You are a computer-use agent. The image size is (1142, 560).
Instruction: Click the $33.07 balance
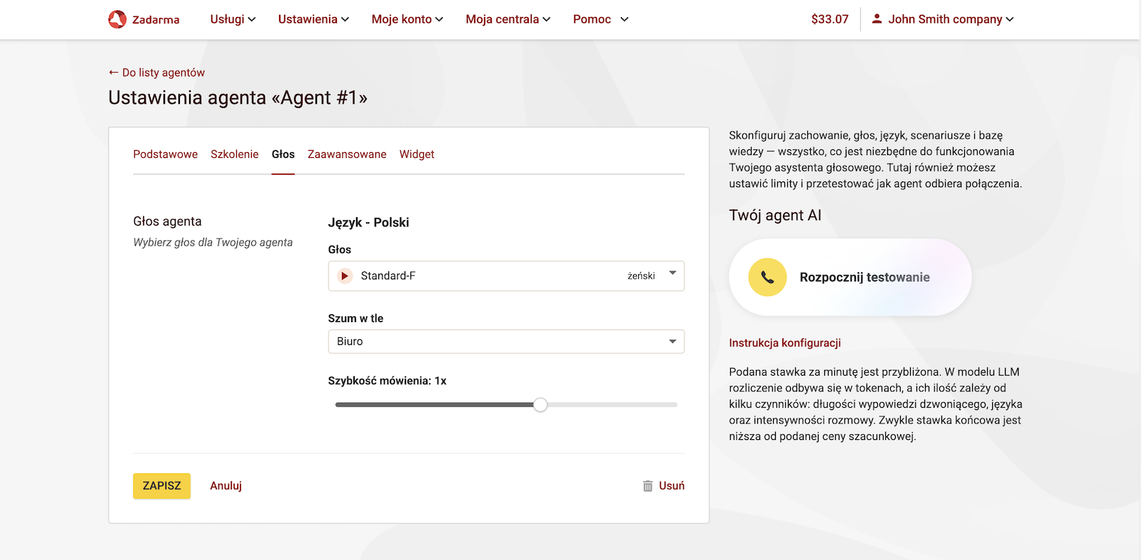[829, 19]
